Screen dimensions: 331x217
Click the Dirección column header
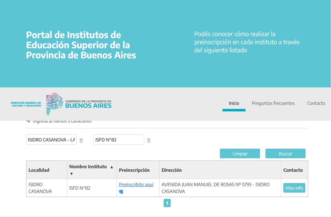pyautogui.click(x=172, y=170)
